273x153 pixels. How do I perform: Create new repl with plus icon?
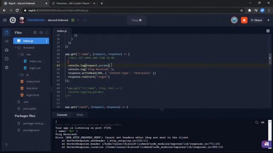click(268, 20)
